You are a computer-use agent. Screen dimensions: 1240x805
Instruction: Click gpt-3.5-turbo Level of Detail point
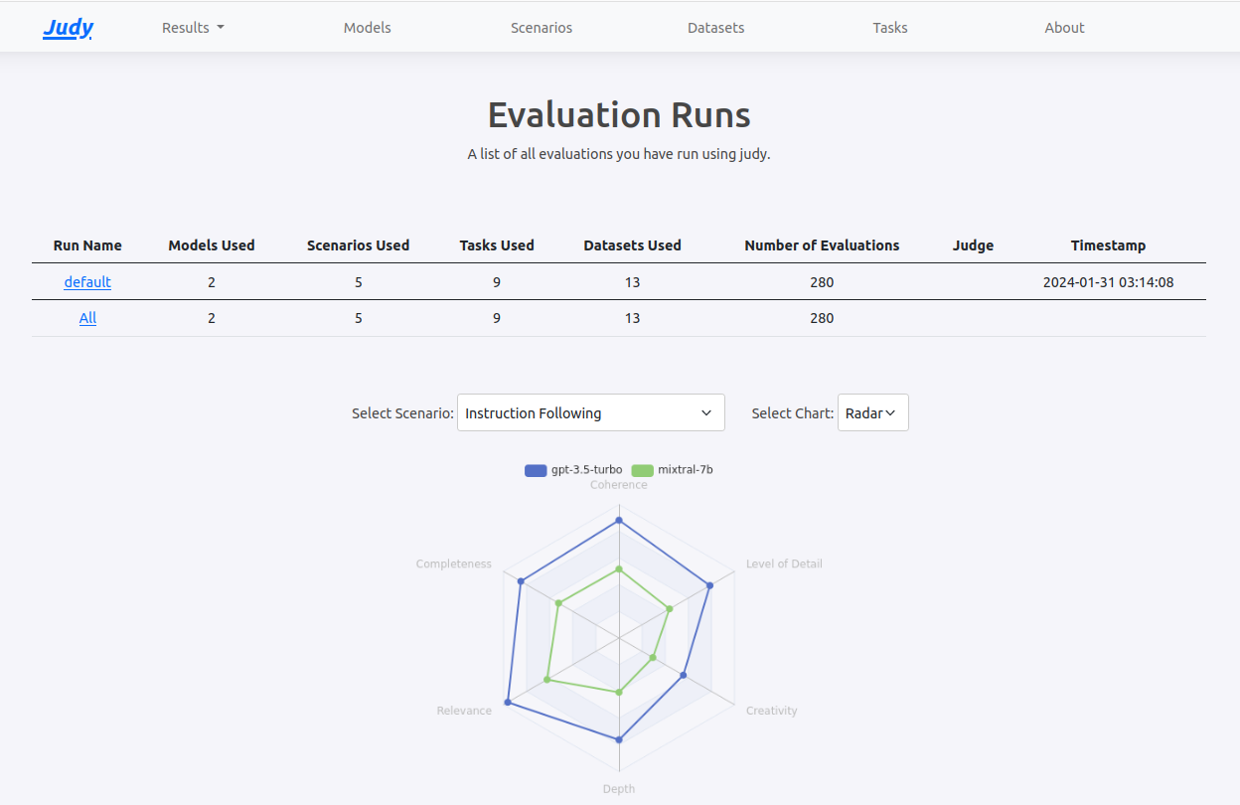(x=709, y=585)
